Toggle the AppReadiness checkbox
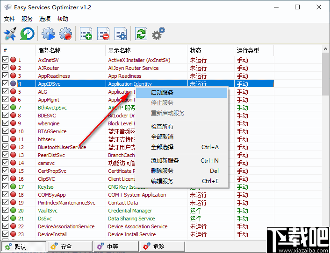 pos(6,75)
